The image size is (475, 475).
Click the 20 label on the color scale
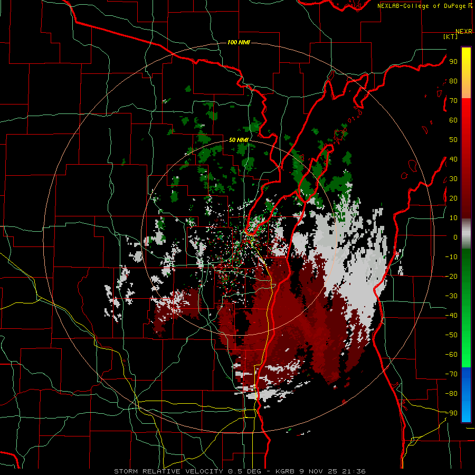coord(453,198)
